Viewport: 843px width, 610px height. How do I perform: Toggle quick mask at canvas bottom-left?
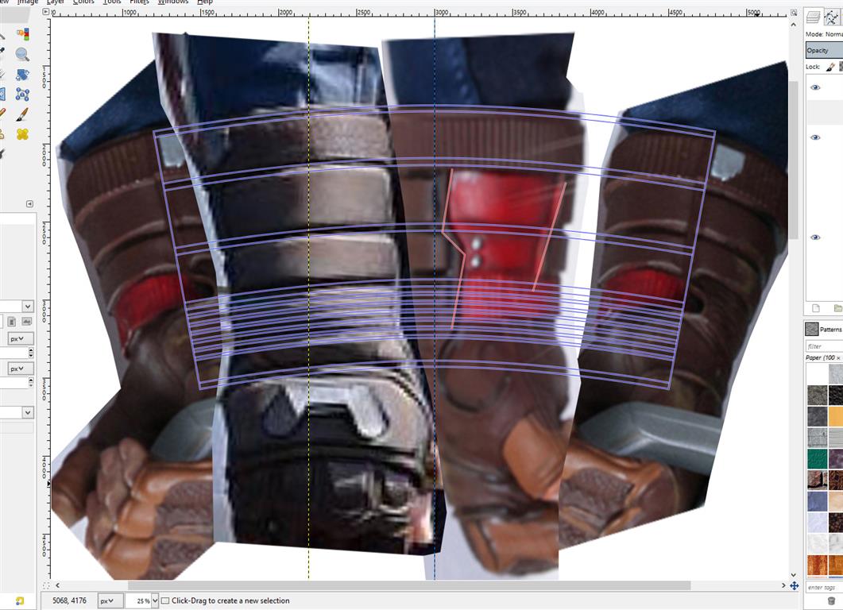tap(46, 586)
